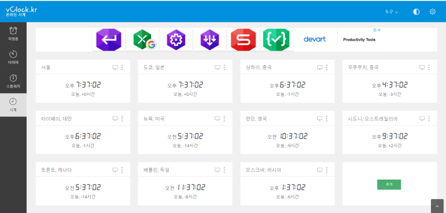Toggle night mode contrast icon
This screenshot has height=213, width=446.
(x=416, y=12)
